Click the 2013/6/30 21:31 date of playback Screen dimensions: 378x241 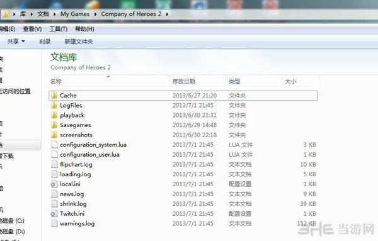(194, 115)
